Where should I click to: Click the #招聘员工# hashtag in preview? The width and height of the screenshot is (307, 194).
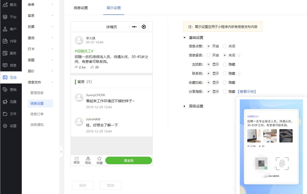(x=84, y=51)
